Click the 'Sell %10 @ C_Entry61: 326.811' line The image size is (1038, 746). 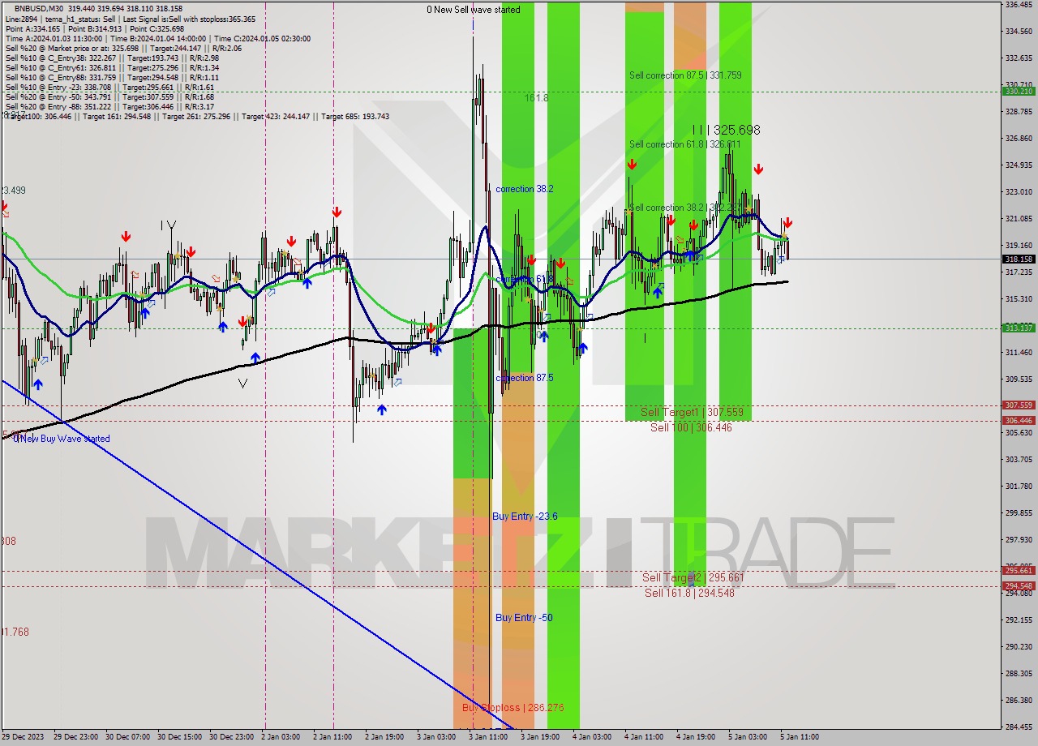click(x=112, y=67)
